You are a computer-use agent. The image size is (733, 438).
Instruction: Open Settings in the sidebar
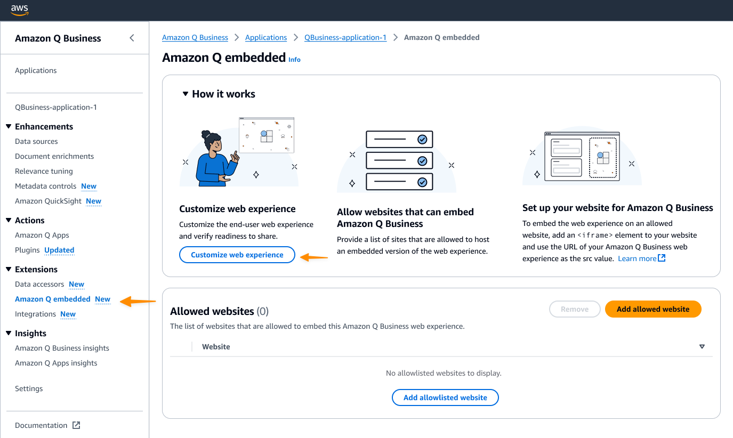click(29, 388)
